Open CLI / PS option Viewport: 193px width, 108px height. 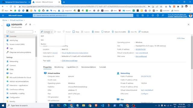point(132,32)
